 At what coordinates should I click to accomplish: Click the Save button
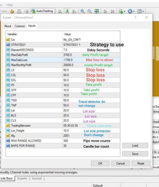pyautogui.click(x=135, y=154)
